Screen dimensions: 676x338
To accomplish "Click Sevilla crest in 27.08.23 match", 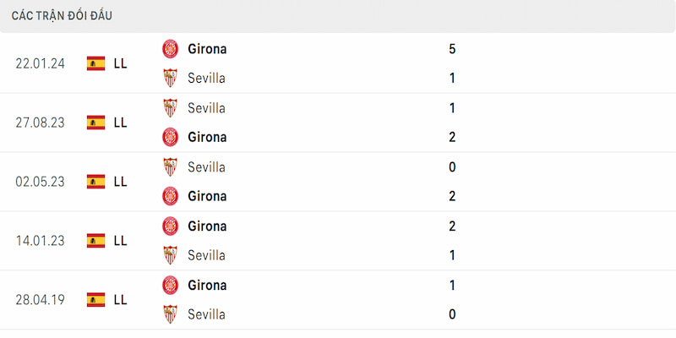I will click(171, 108).
